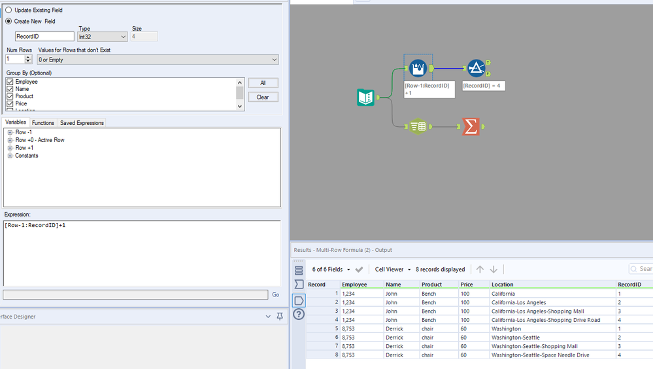Select the red Summarize sigma tool

coord(471,126)
